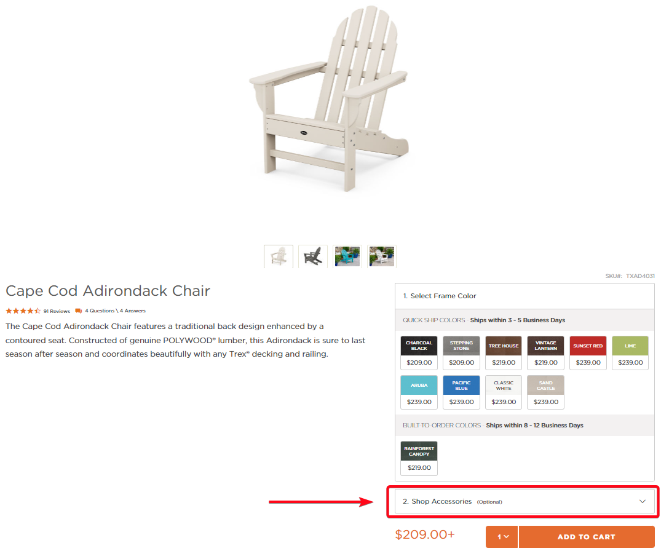
Task: Choose the Stepping Stone color swatch
Action: (x=461, y=346)
